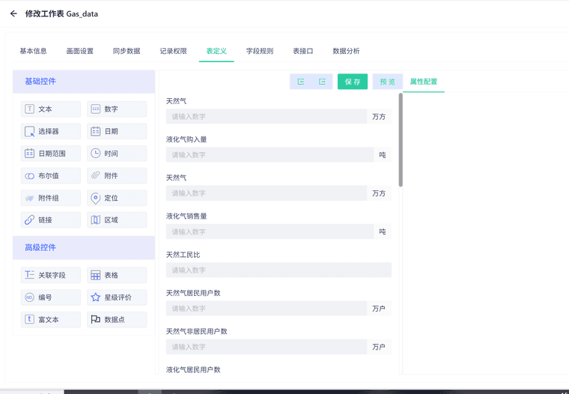Open the 同步数据 tab

[x=127, y=51]
